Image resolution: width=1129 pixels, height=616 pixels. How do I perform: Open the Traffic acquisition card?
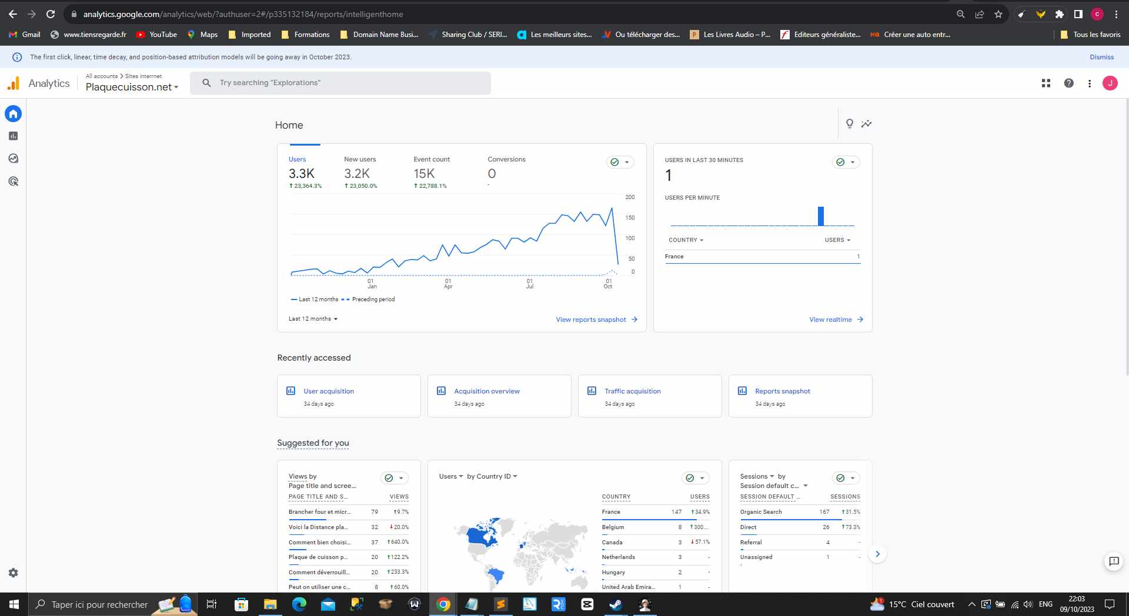click(650, 396)
